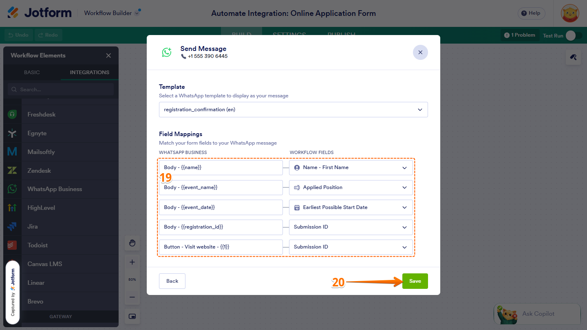Toggle the Test Run switch
This screenshot has height=330, width=587.
(574, 35)
